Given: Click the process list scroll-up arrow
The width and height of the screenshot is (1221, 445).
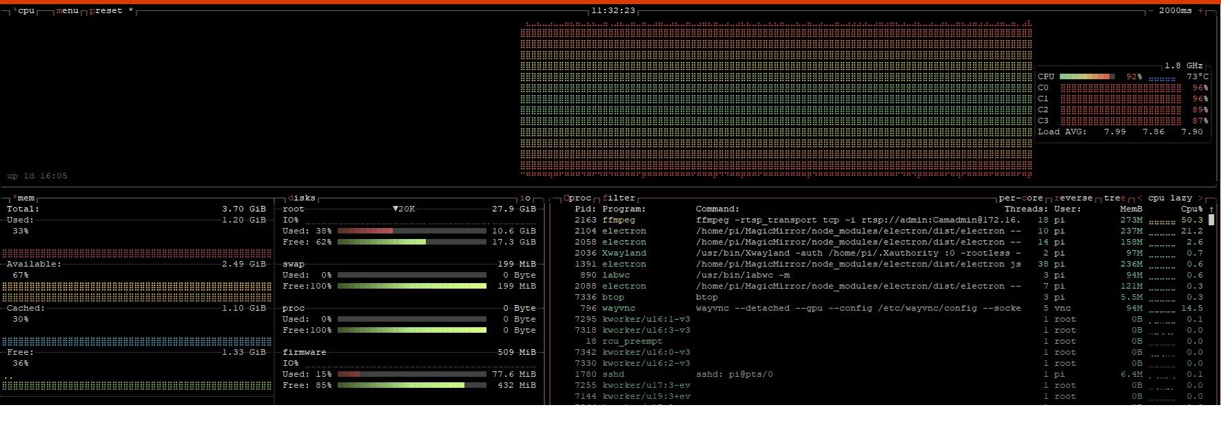Looking at the screenshot, I should [x=1211, y=209].
